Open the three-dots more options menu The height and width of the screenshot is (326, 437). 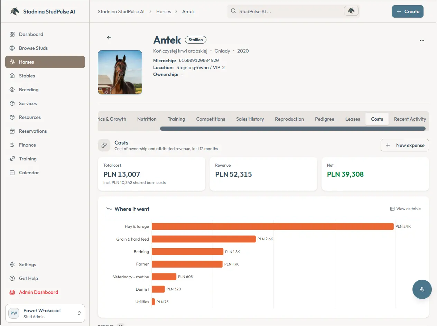click(x=422, y=40)
